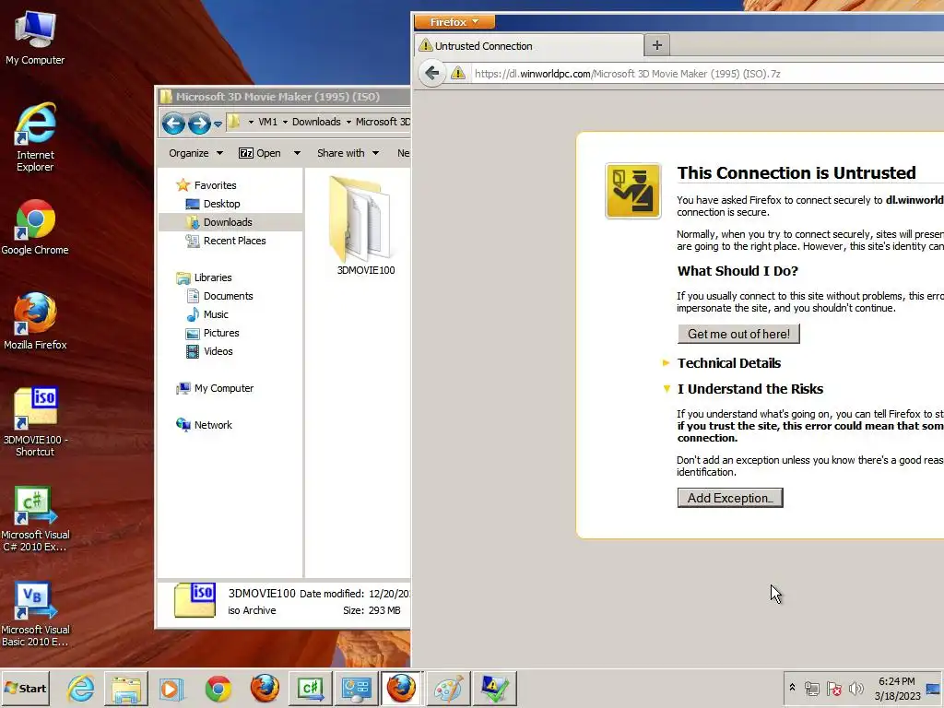Click the Add Exception button
This screenshot has height=708, width=944.
(x=730, y=498)
